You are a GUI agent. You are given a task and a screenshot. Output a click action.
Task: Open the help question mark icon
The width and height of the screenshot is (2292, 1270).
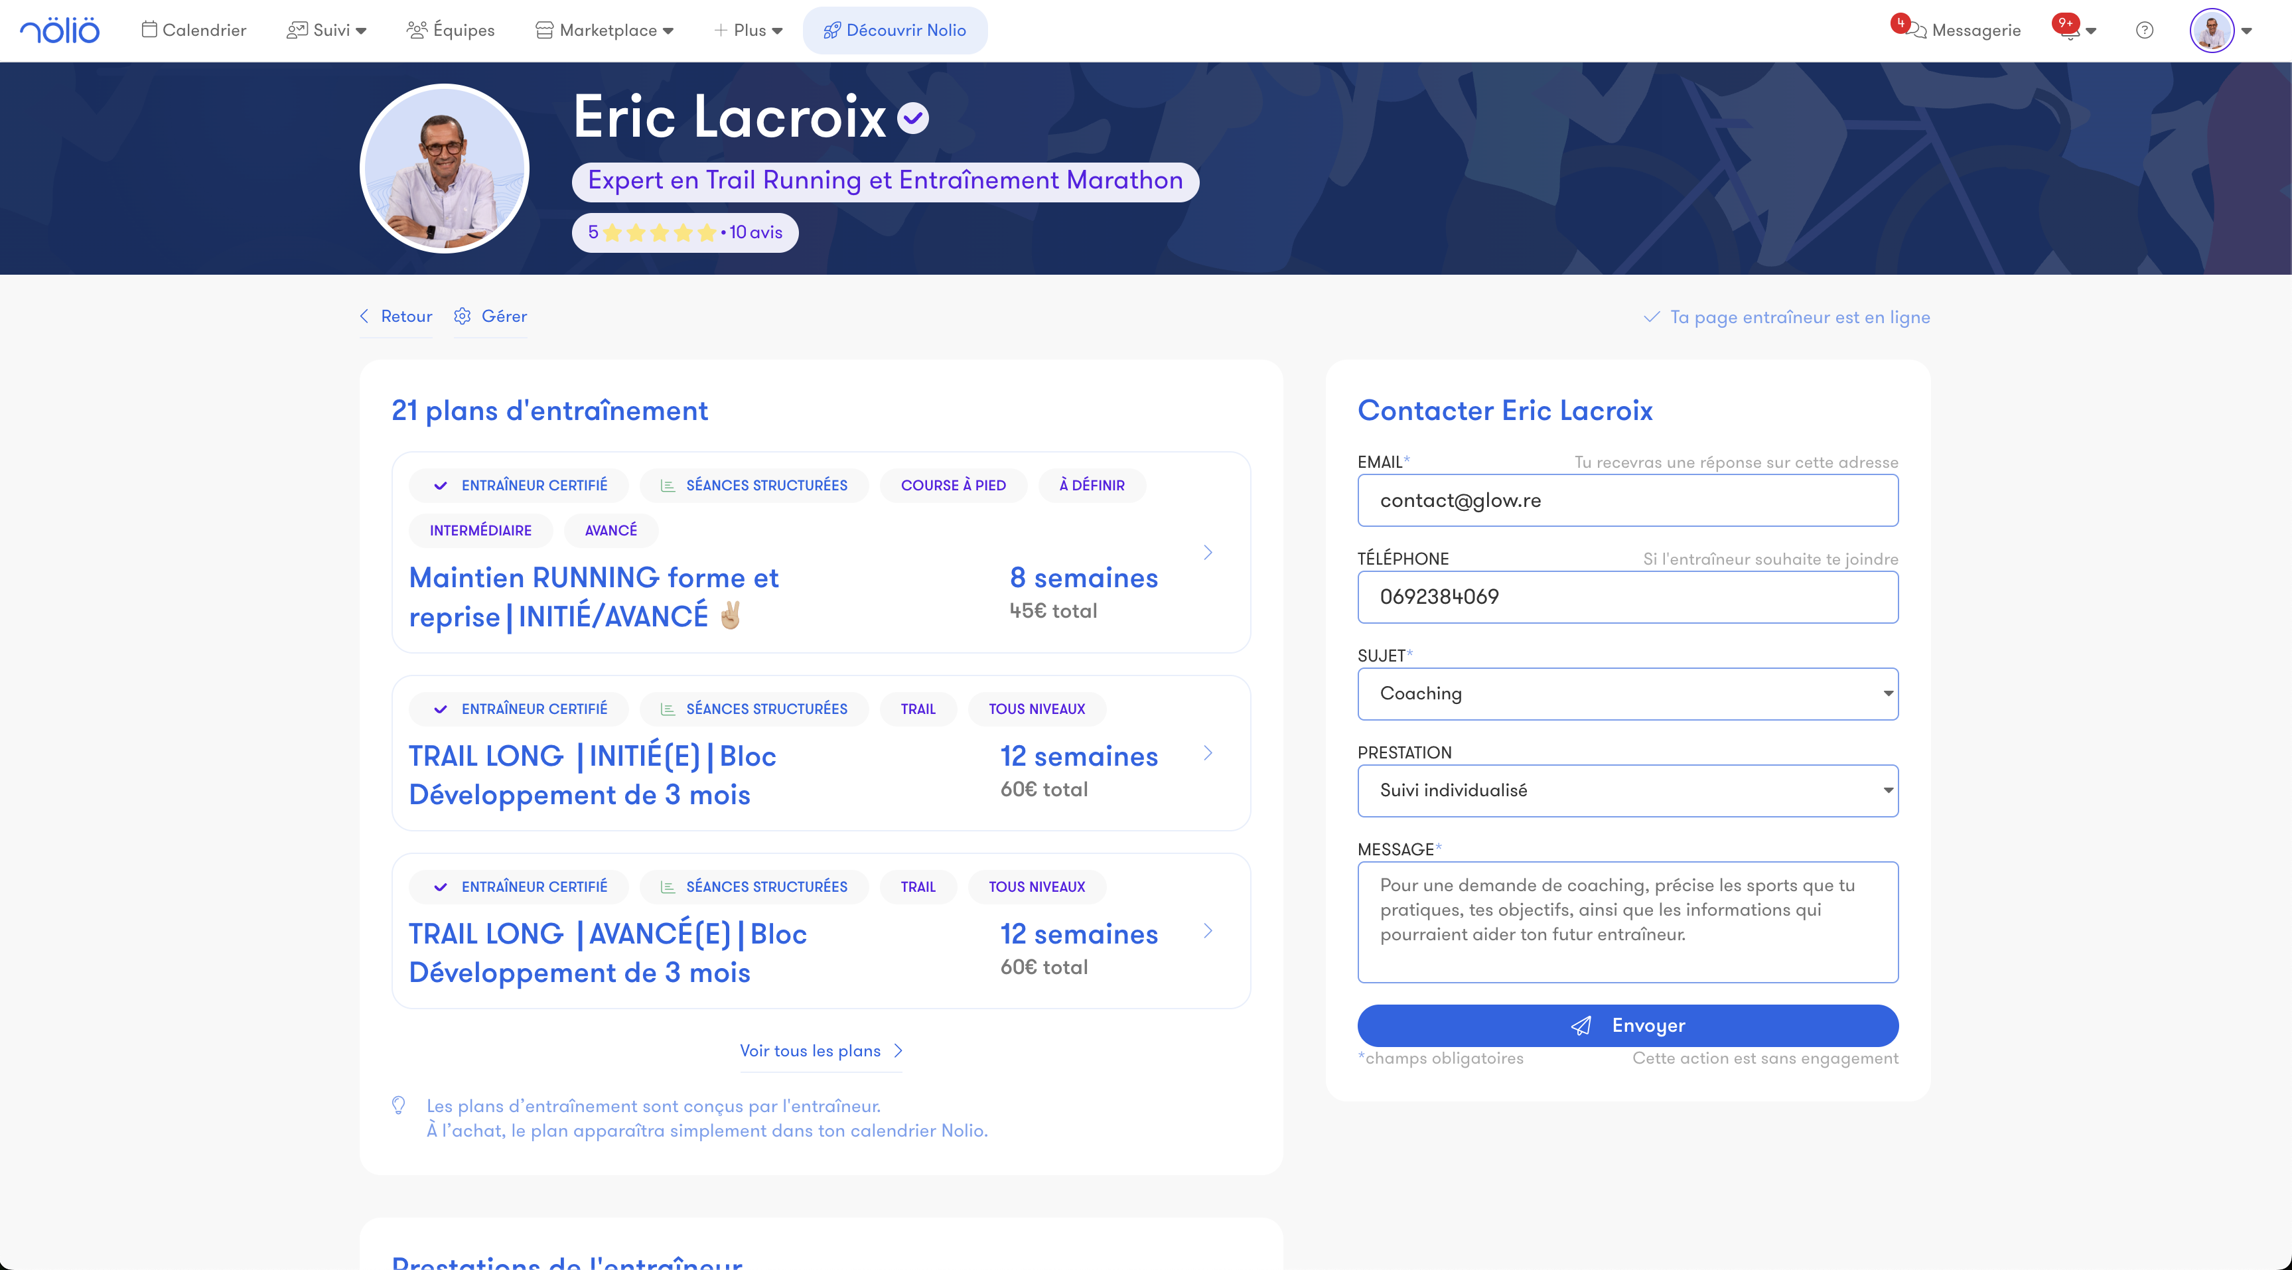click(2144, 31)
